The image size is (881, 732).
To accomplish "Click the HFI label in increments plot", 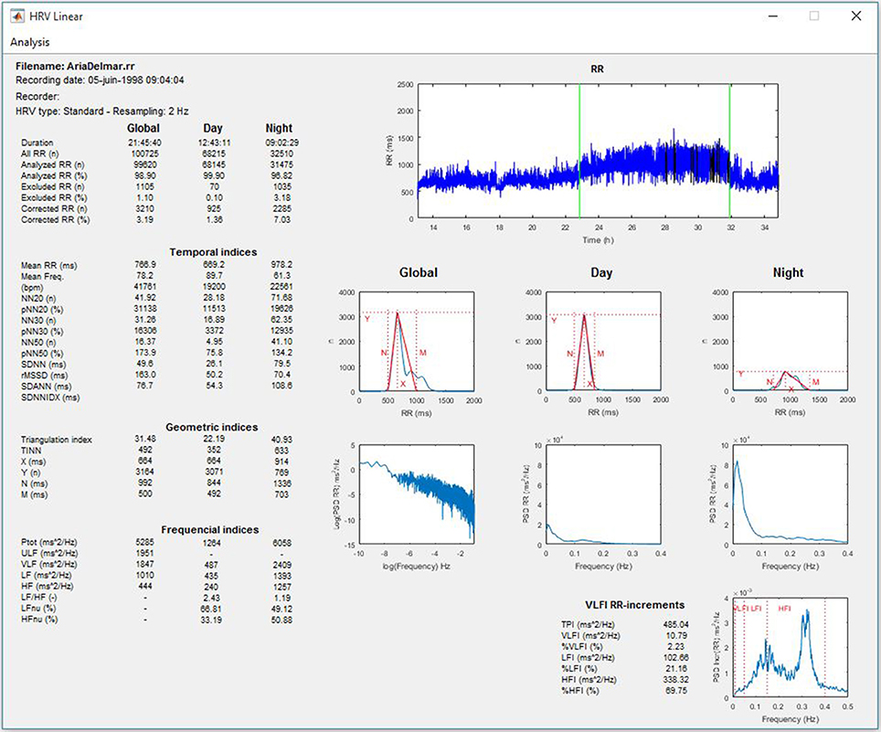I will [x=784, y=609].
